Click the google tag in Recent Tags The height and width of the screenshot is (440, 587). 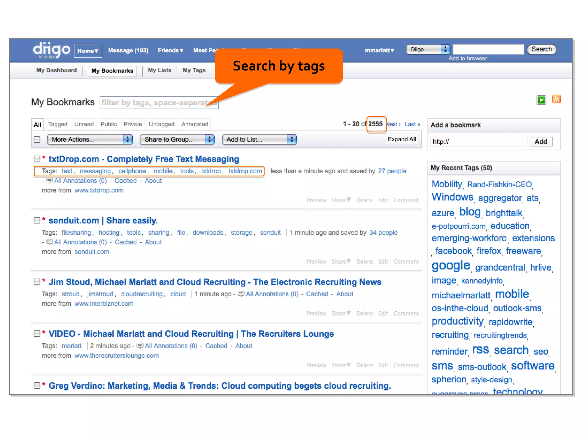451,266
